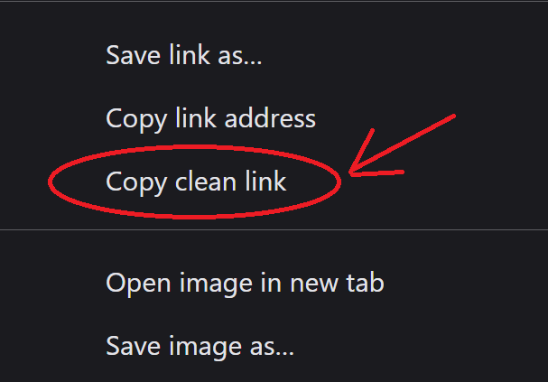Copy the full link address to clipboard
This screenshot has height=382, width=548.
coord(274,118)
